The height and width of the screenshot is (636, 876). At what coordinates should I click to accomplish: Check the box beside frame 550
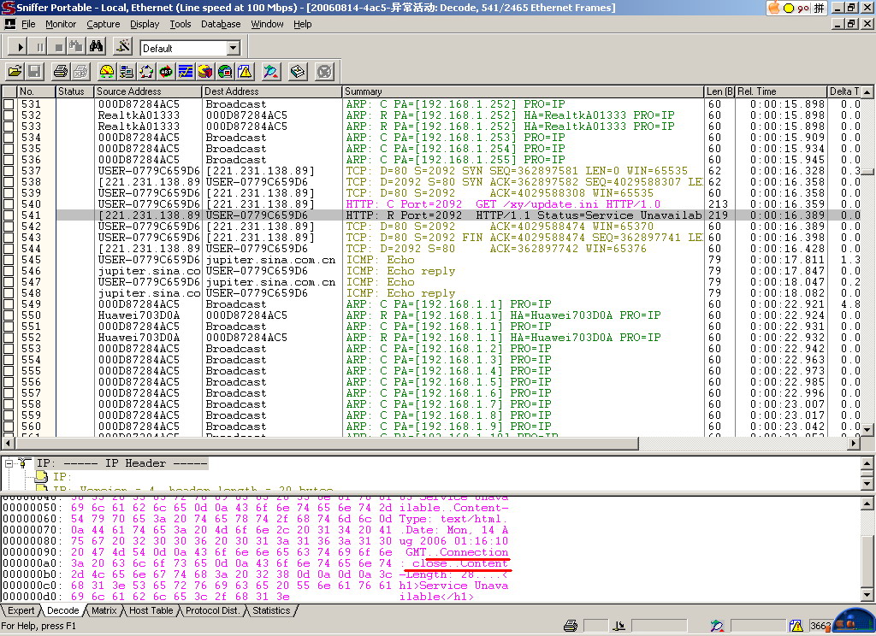pos(8,315)
